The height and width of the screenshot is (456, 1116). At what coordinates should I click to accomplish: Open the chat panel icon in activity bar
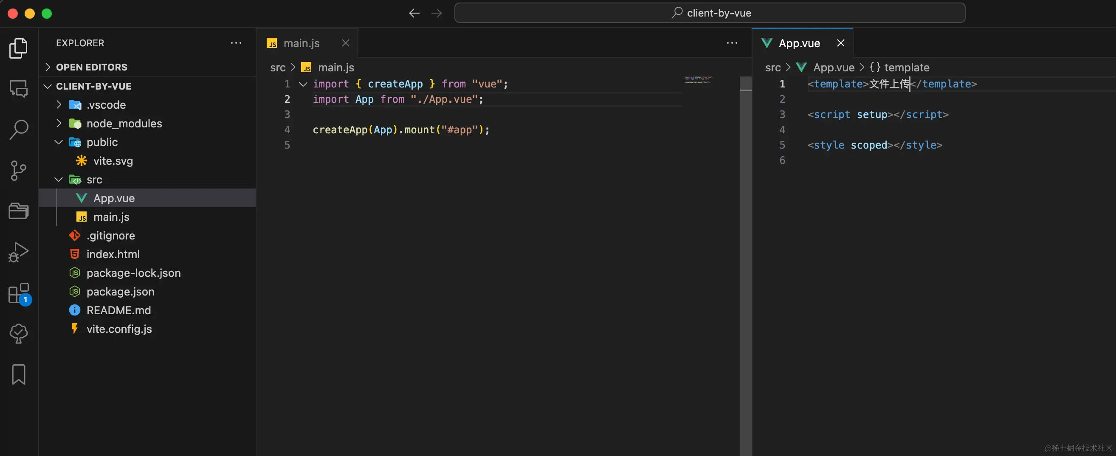pos(19,89)
